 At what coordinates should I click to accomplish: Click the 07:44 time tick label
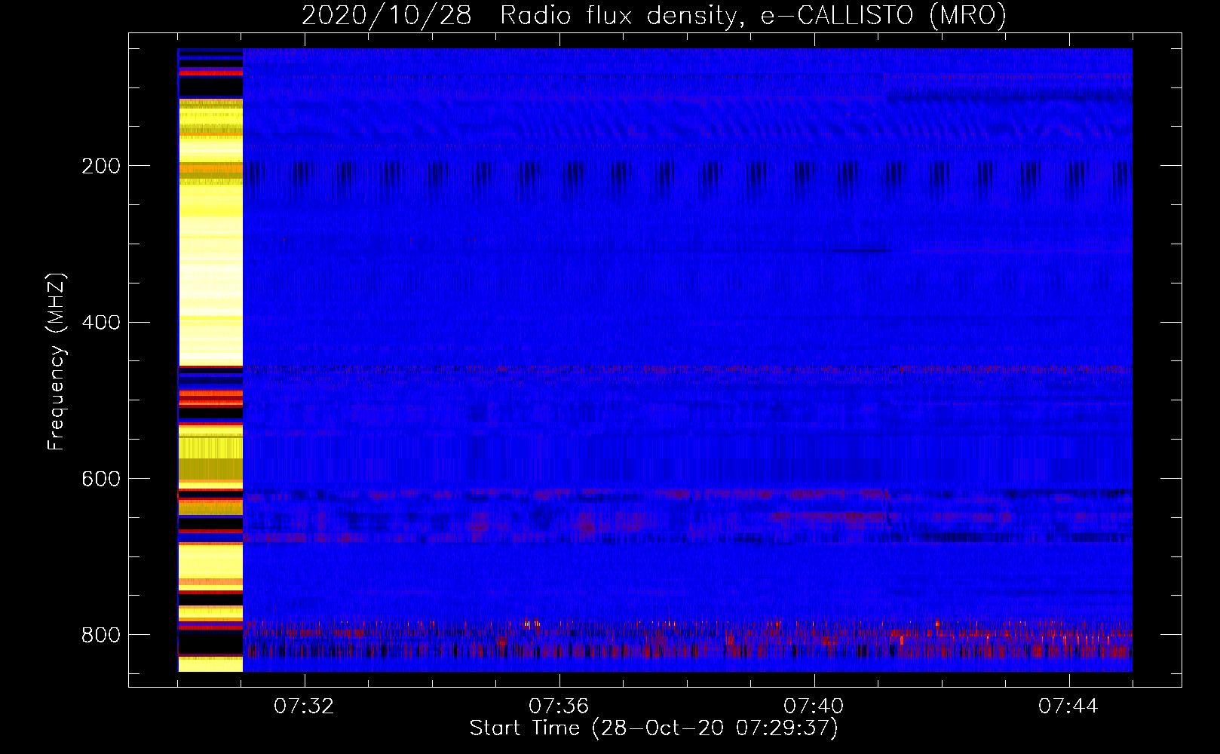(x=1068, y=706)
